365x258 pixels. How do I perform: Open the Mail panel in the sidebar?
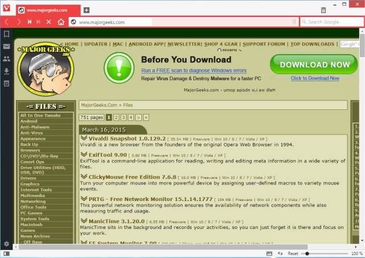pos(6,46)
